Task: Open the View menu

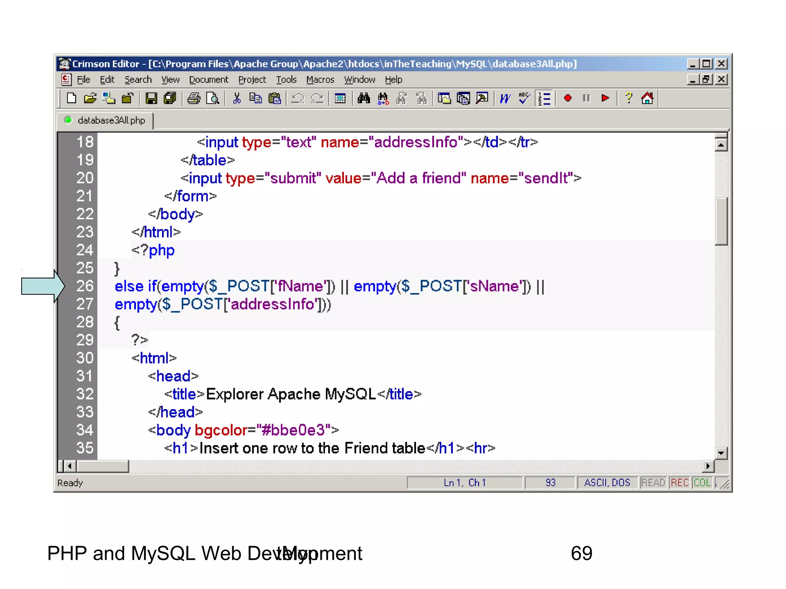Action: (170, 80)
